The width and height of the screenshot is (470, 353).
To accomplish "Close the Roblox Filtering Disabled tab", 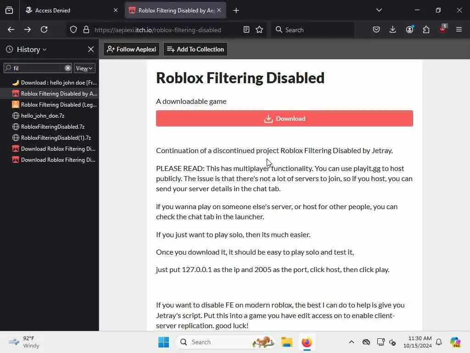I will point(219,10).
